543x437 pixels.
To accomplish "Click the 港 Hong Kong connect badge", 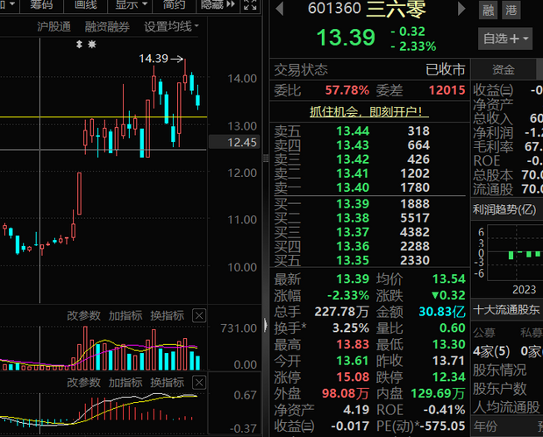I will point(511,11).
